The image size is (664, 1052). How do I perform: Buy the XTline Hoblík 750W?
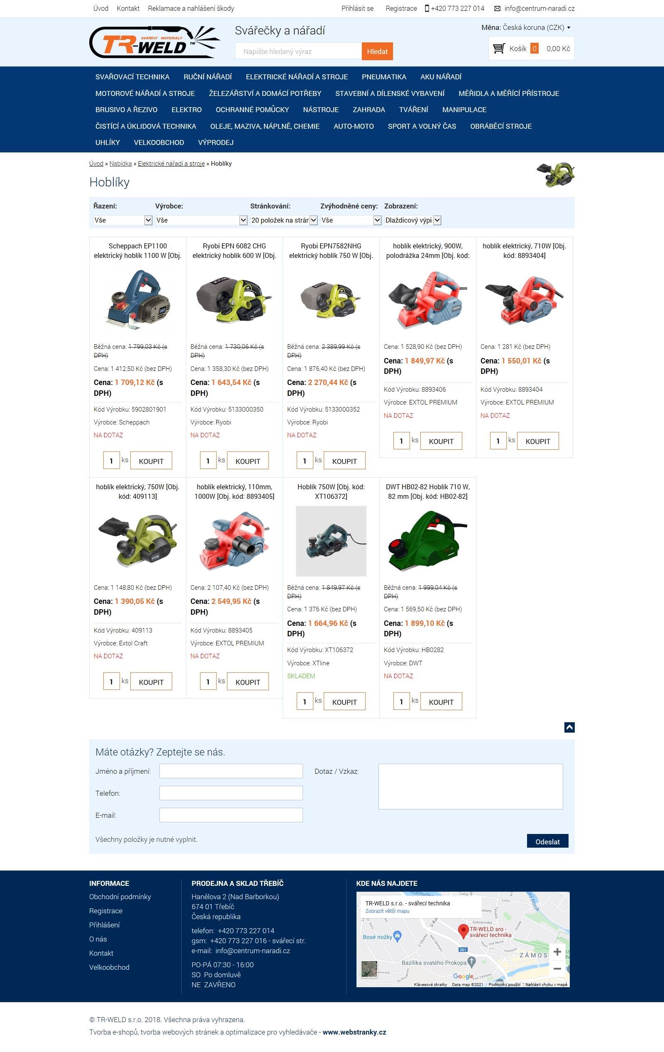(x=344, y=701)
